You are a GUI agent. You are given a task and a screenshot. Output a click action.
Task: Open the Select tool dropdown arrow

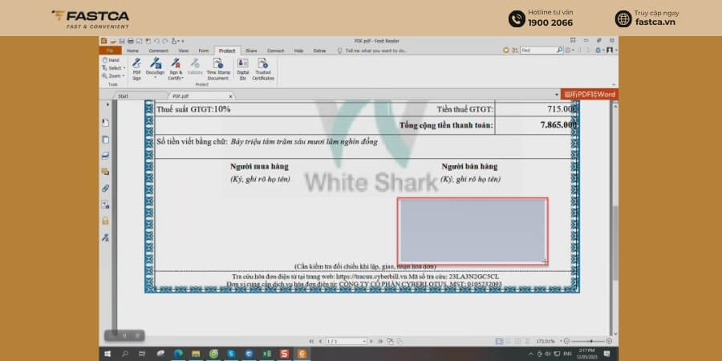(124, 68)
